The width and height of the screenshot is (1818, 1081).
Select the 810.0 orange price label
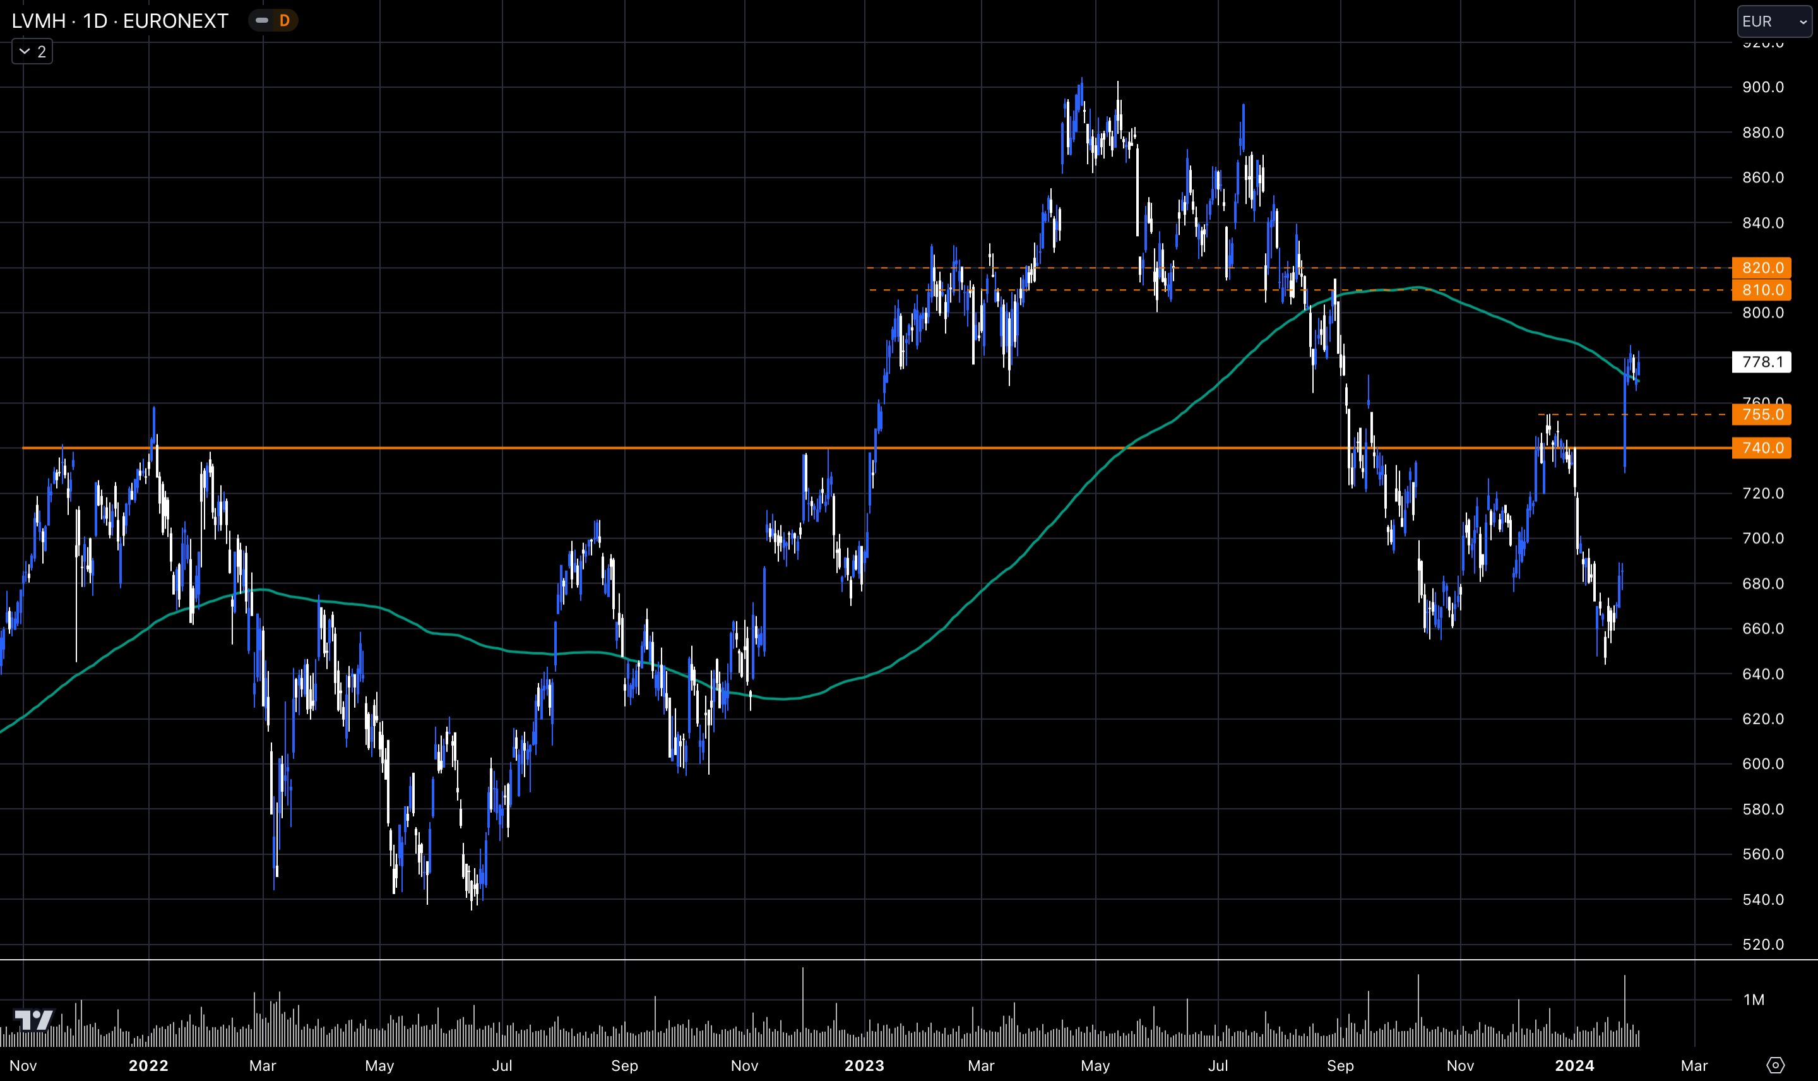point(1761,290)
